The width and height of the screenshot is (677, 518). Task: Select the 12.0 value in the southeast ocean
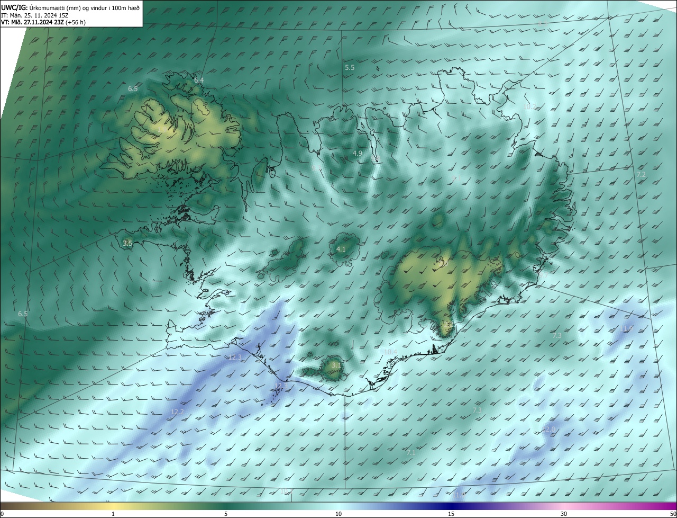pyautogui.click(x=548, y=429)
